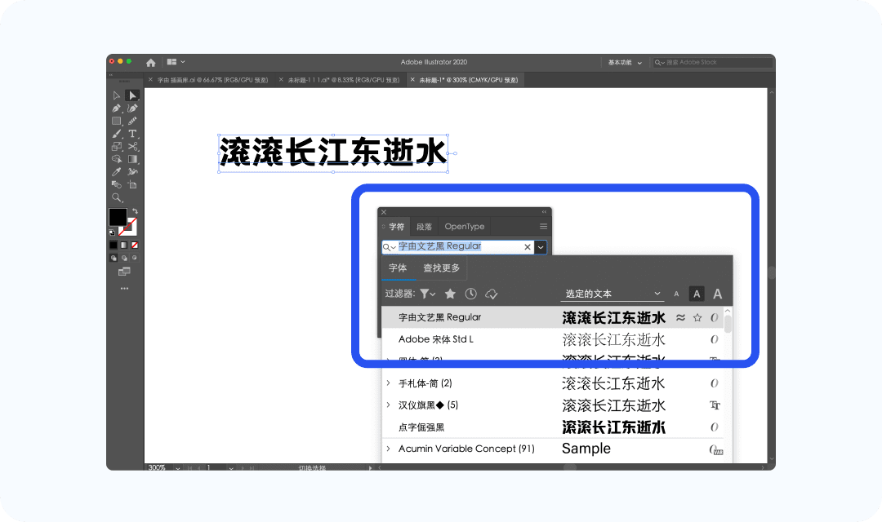Screen dimensions: 882x522
Task: Set small sample preview size
Action: click(x=676, y=294)
